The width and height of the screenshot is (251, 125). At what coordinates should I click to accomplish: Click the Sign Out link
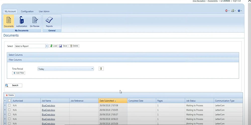coord(236,1)
